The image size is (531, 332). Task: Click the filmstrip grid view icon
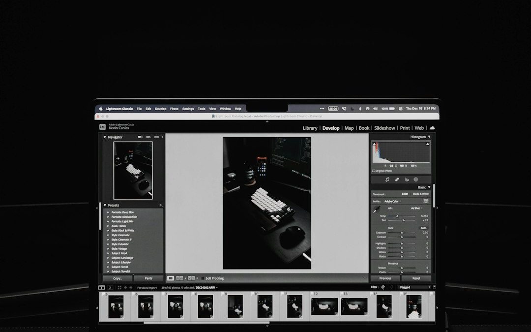click(x=119, y=287)
